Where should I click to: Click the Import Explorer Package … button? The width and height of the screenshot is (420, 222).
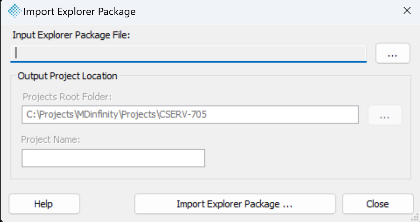click(235, 204)
